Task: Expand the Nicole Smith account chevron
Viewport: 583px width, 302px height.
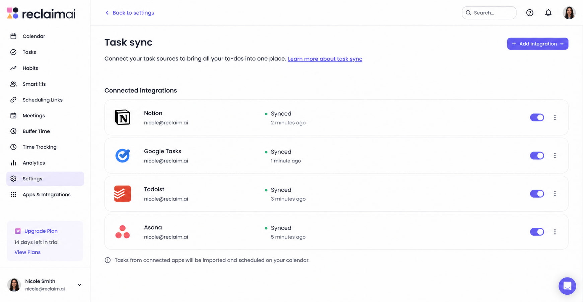Action: pos(79,285)
